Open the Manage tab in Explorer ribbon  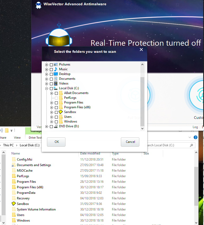36,131
